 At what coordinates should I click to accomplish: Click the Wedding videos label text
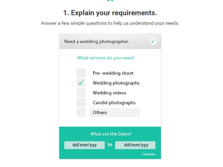[110, 93]
